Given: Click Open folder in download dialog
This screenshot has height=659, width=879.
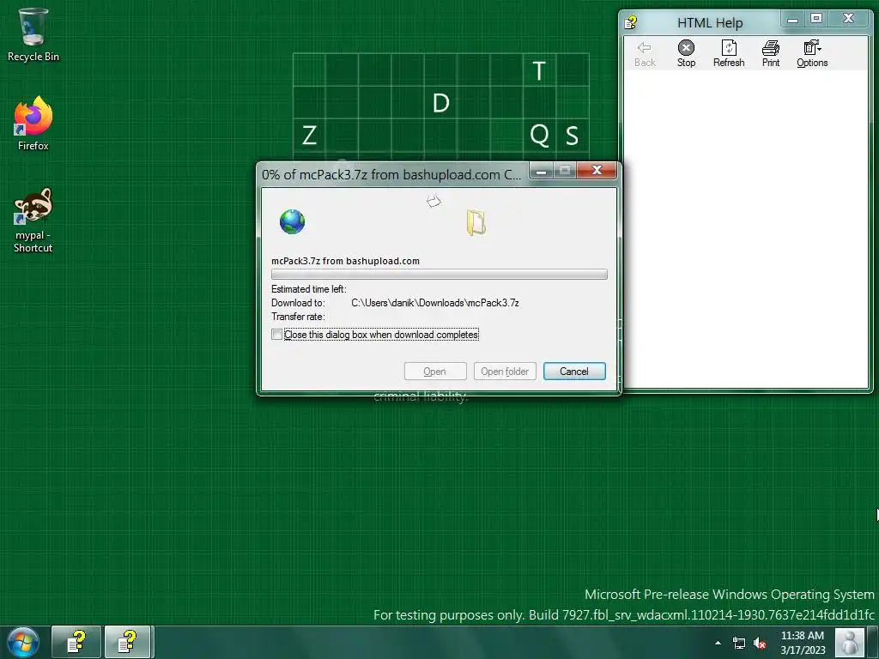Looking at the screenshot, I should pyautogui.click(x=505, y=371).
